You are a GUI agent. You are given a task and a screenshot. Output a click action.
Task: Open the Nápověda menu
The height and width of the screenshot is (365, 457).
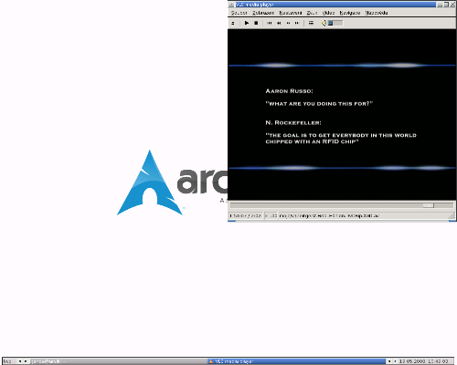tap(377, 13)
